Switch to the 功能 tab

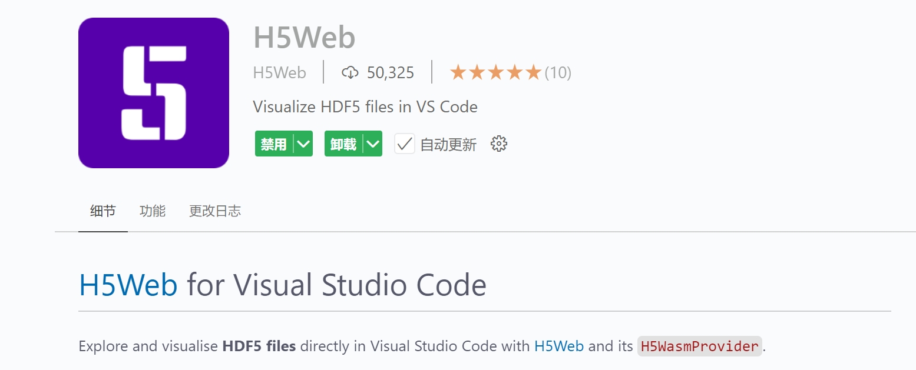(153, 211)
